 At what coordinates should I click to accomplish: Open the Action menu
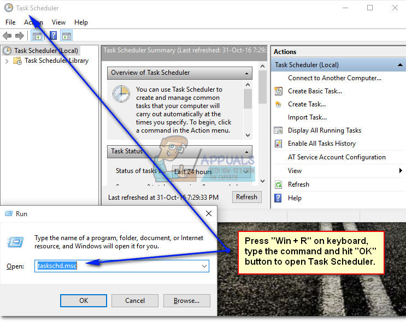tap(33, 22)
